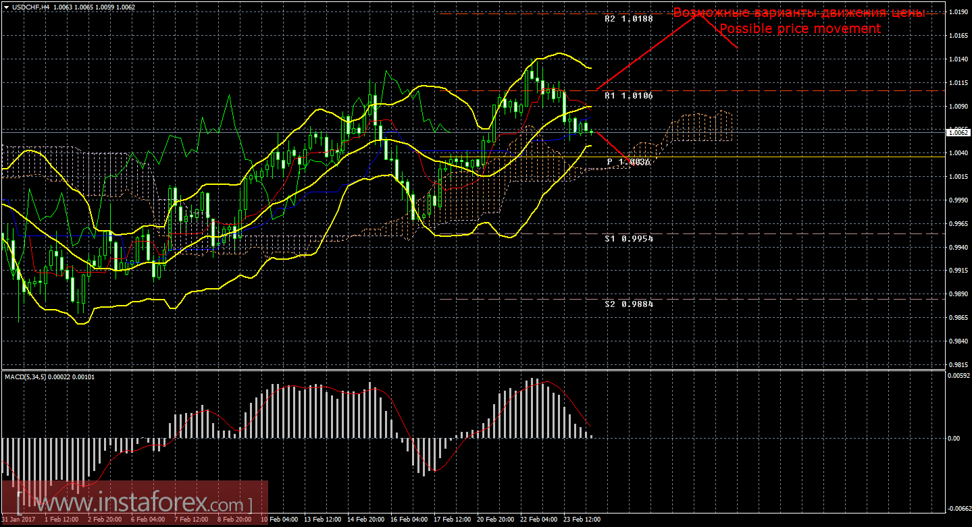
Task: Open the chart menu triangle beside USDCHF,H4
Action: tap(6, 6)
